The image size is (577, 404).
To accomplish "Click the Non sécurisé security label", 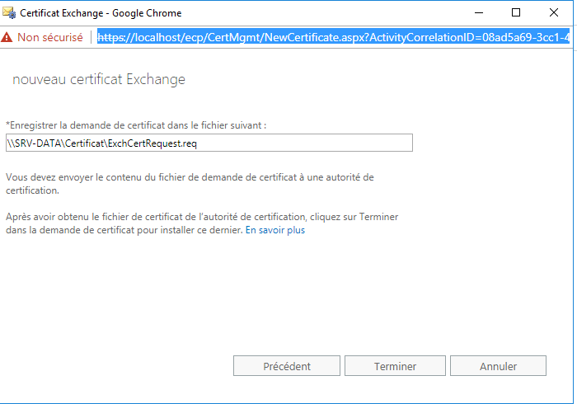I will click(x=50, y=37).
